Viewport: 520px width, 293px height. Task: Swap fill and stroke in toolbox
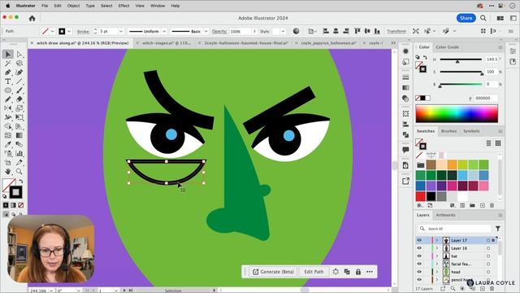[21, 181]
